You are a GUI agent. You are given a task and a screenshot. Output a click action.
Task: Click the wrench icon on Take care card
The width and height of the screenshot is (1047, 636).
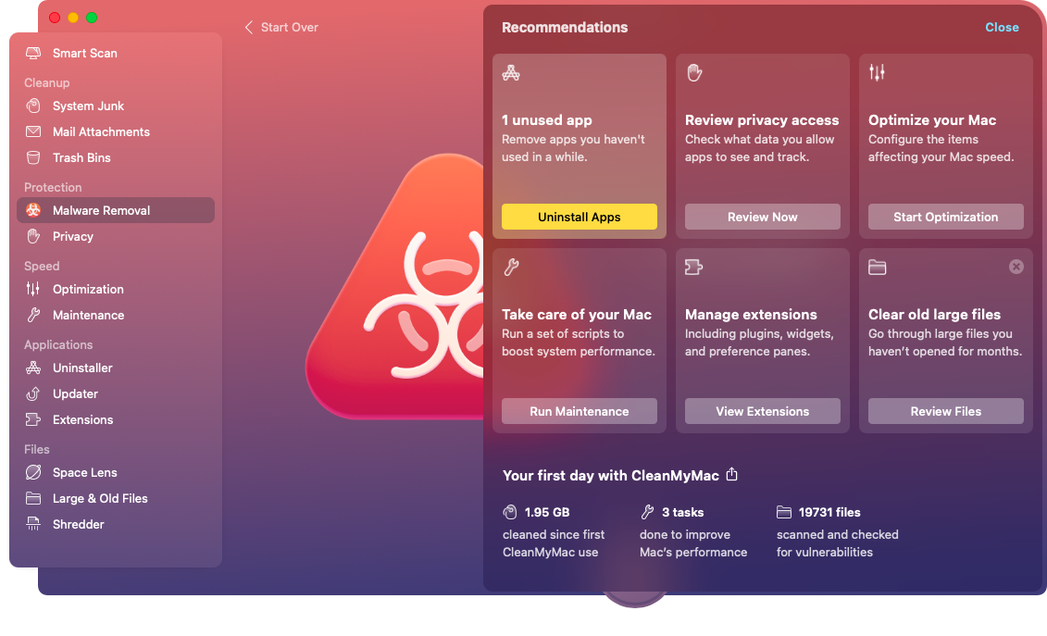click(512, 268)
